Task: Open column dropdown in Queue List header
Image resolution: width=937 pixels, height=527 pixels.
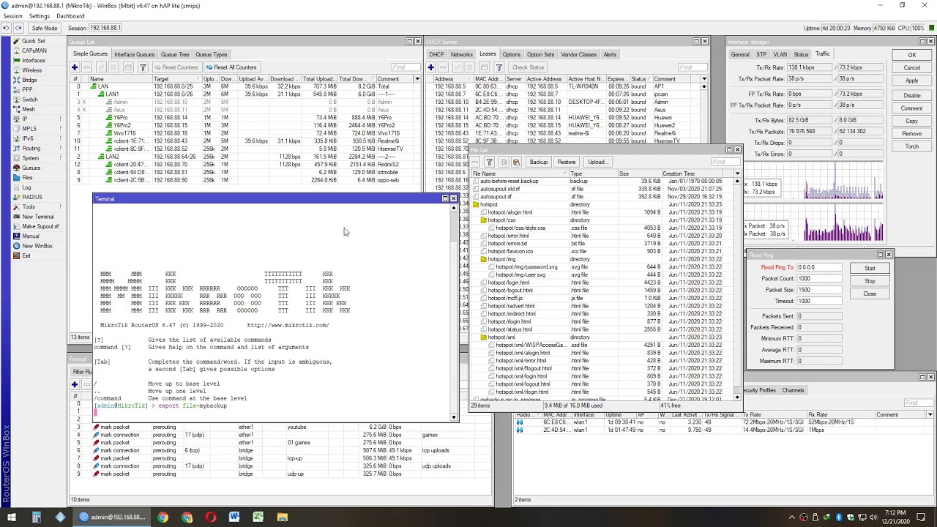Action: click(417, 79)
